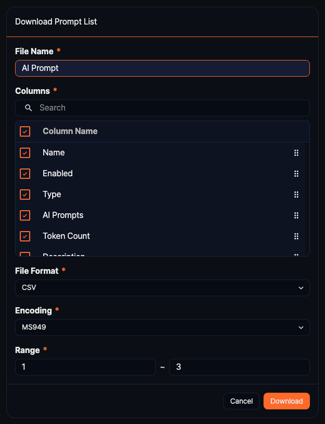Open the File Format dropdown

(x=162, y=287)
